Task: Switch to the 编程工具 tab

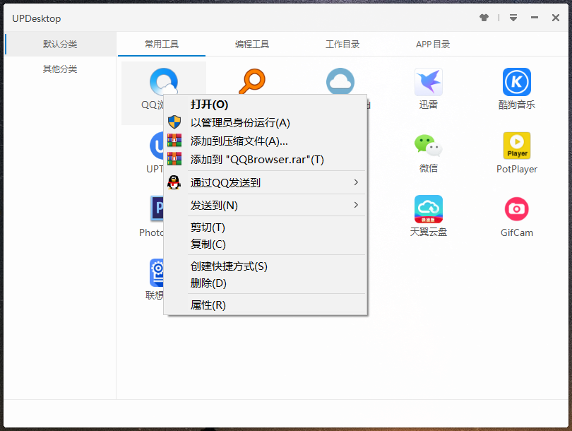Action: [252, 44]
